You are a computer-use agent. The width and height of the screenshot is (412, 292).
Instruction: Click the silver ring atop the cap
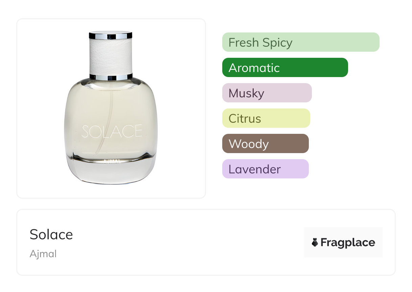click(111, 35)
